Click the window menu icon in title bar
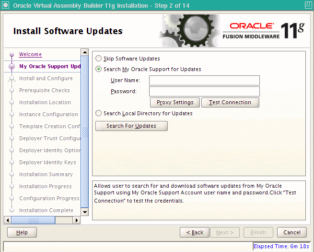Viewport: 314px width, 252px height. click(x=5, y=5)
